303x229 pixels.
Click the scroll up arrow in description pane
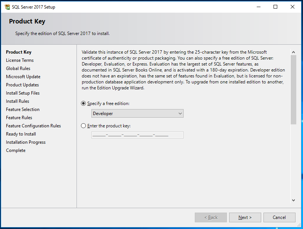293,52
